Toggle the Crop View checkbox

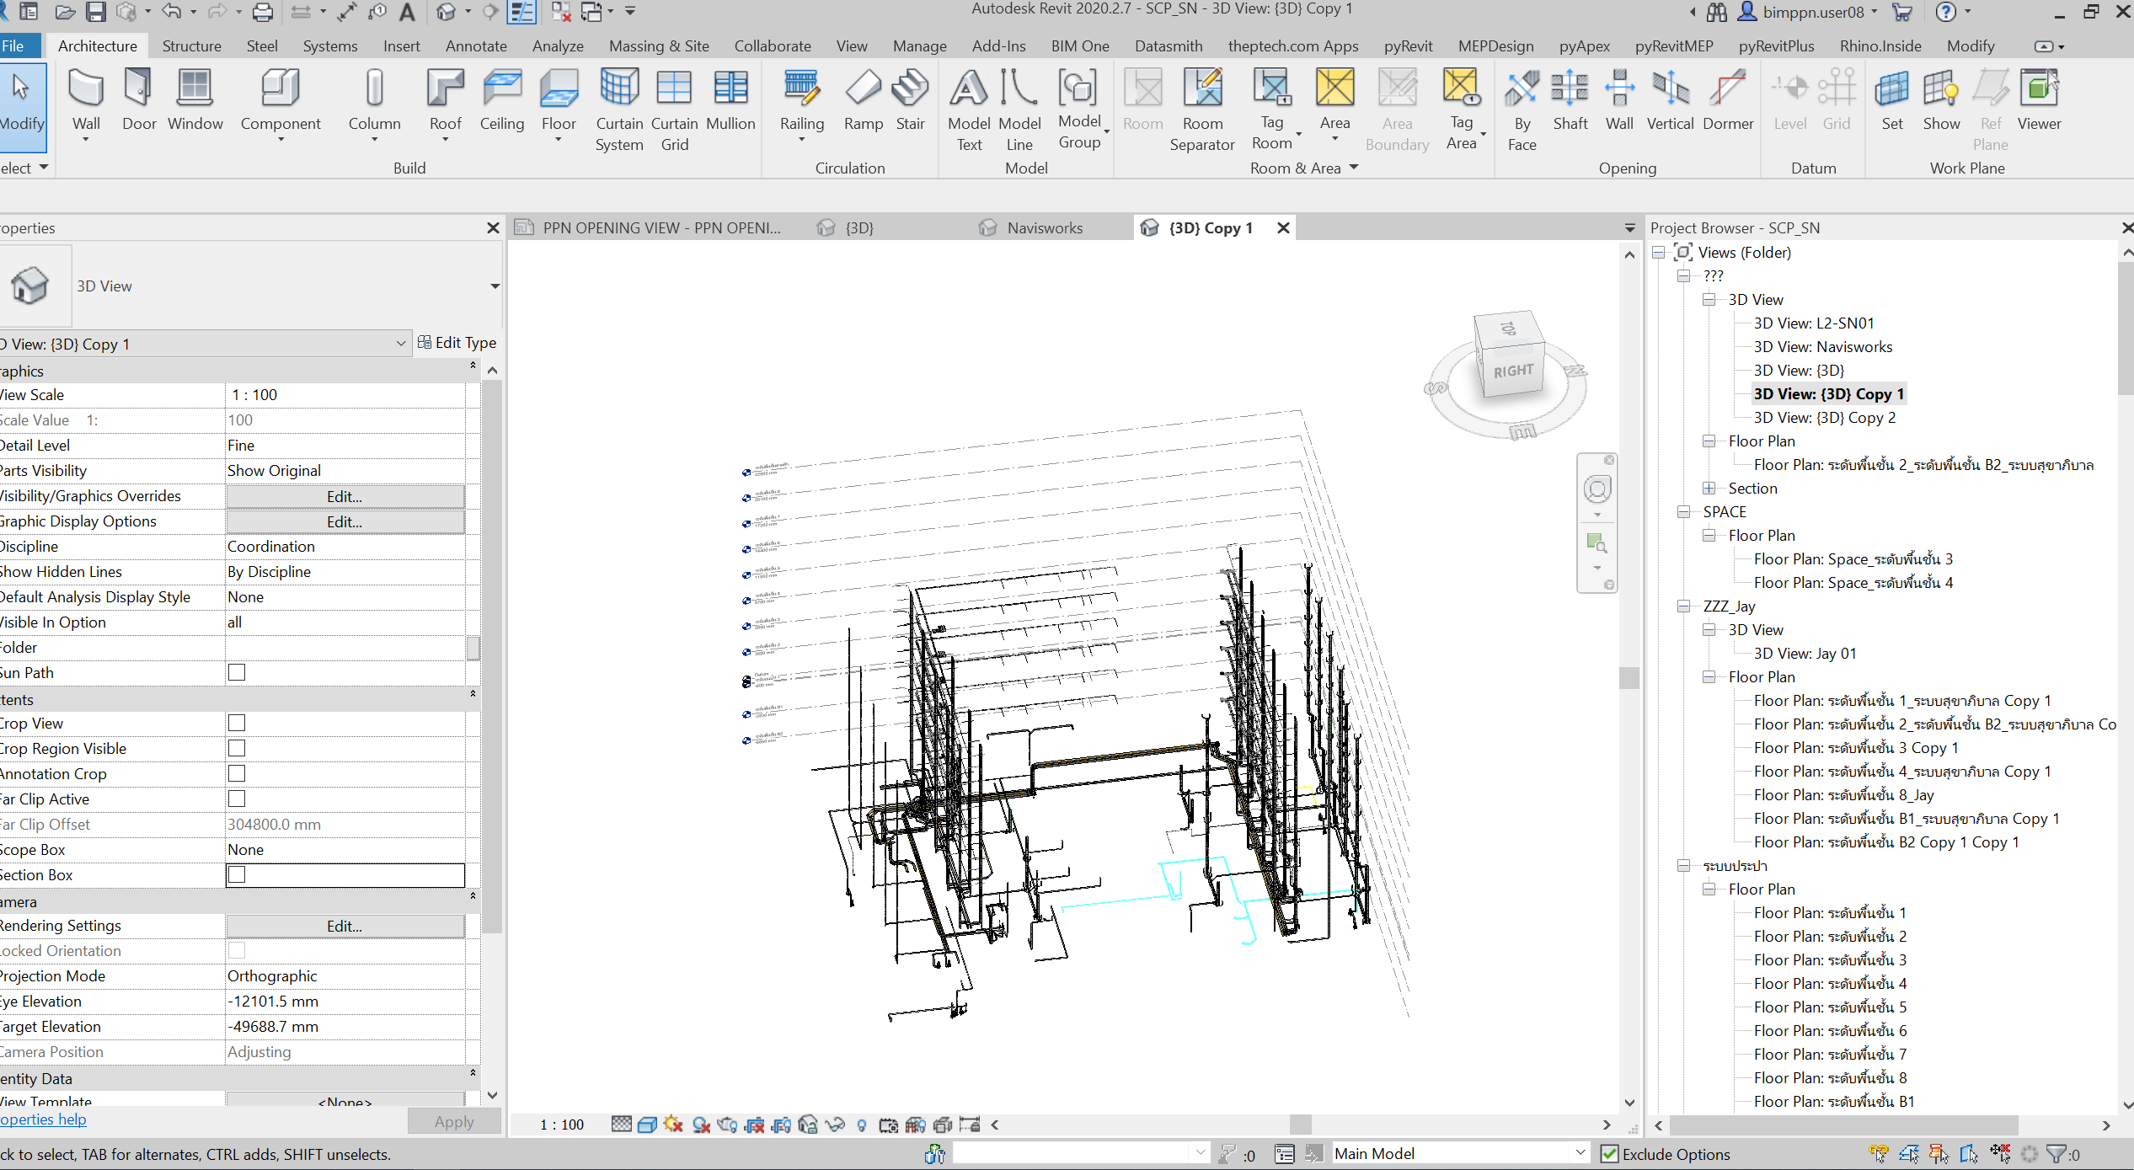click(237, 723)
